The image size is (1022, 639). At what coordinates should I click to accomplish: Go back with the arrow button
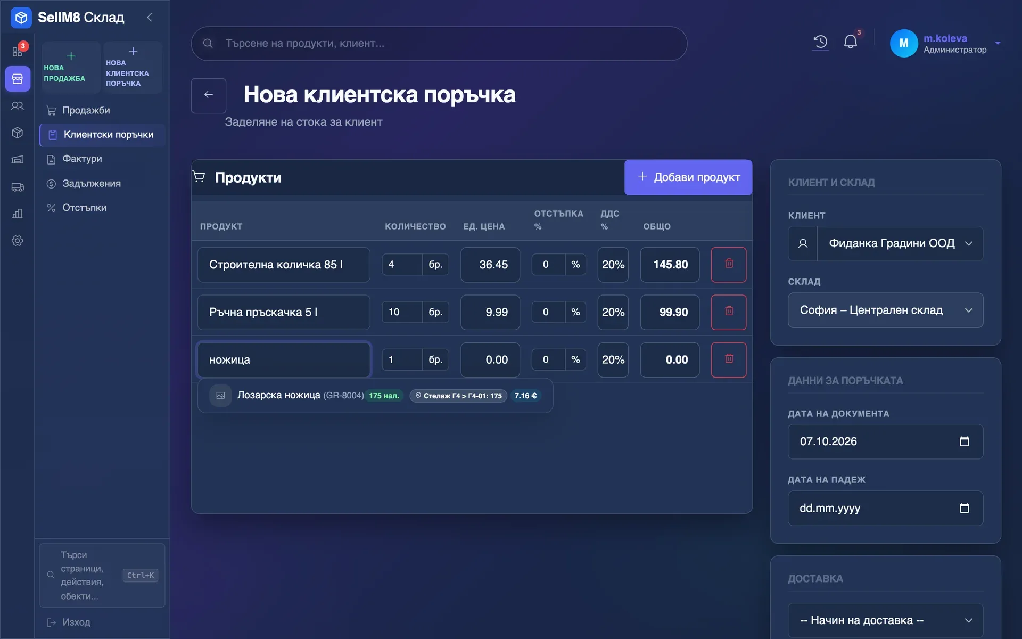[209, 95]
